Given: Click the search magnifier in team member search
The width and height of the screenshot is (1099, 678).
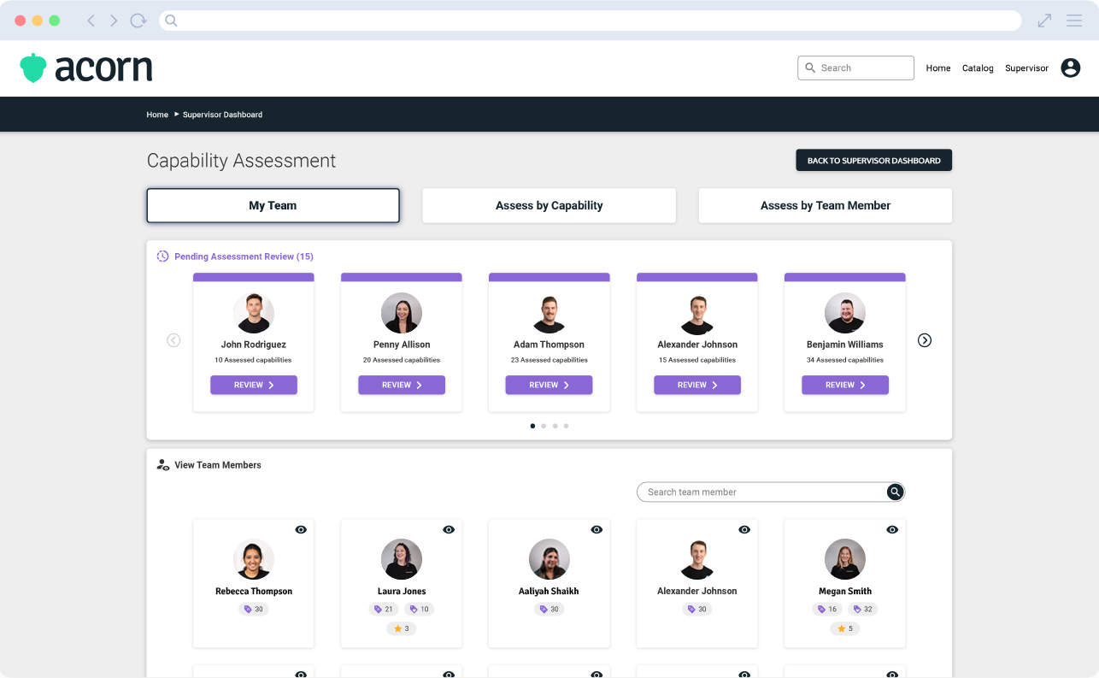Looking at the screenshot, I should [895, 492].
